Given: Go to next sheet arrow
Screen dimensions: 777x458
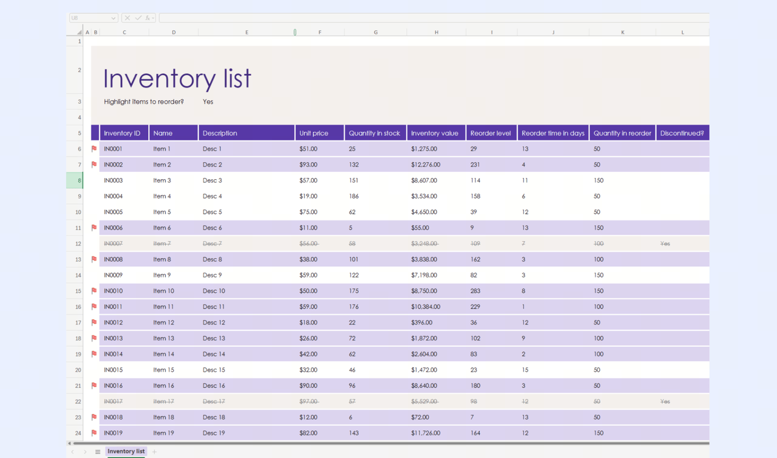Looking at the screenshot, I should pos(85,452).
